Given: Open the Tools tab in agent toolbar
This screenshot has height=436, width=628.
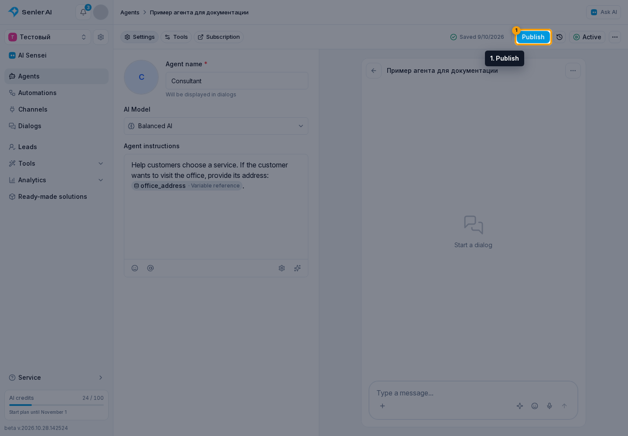Looking at the screenshot, I should click(176, 37).
